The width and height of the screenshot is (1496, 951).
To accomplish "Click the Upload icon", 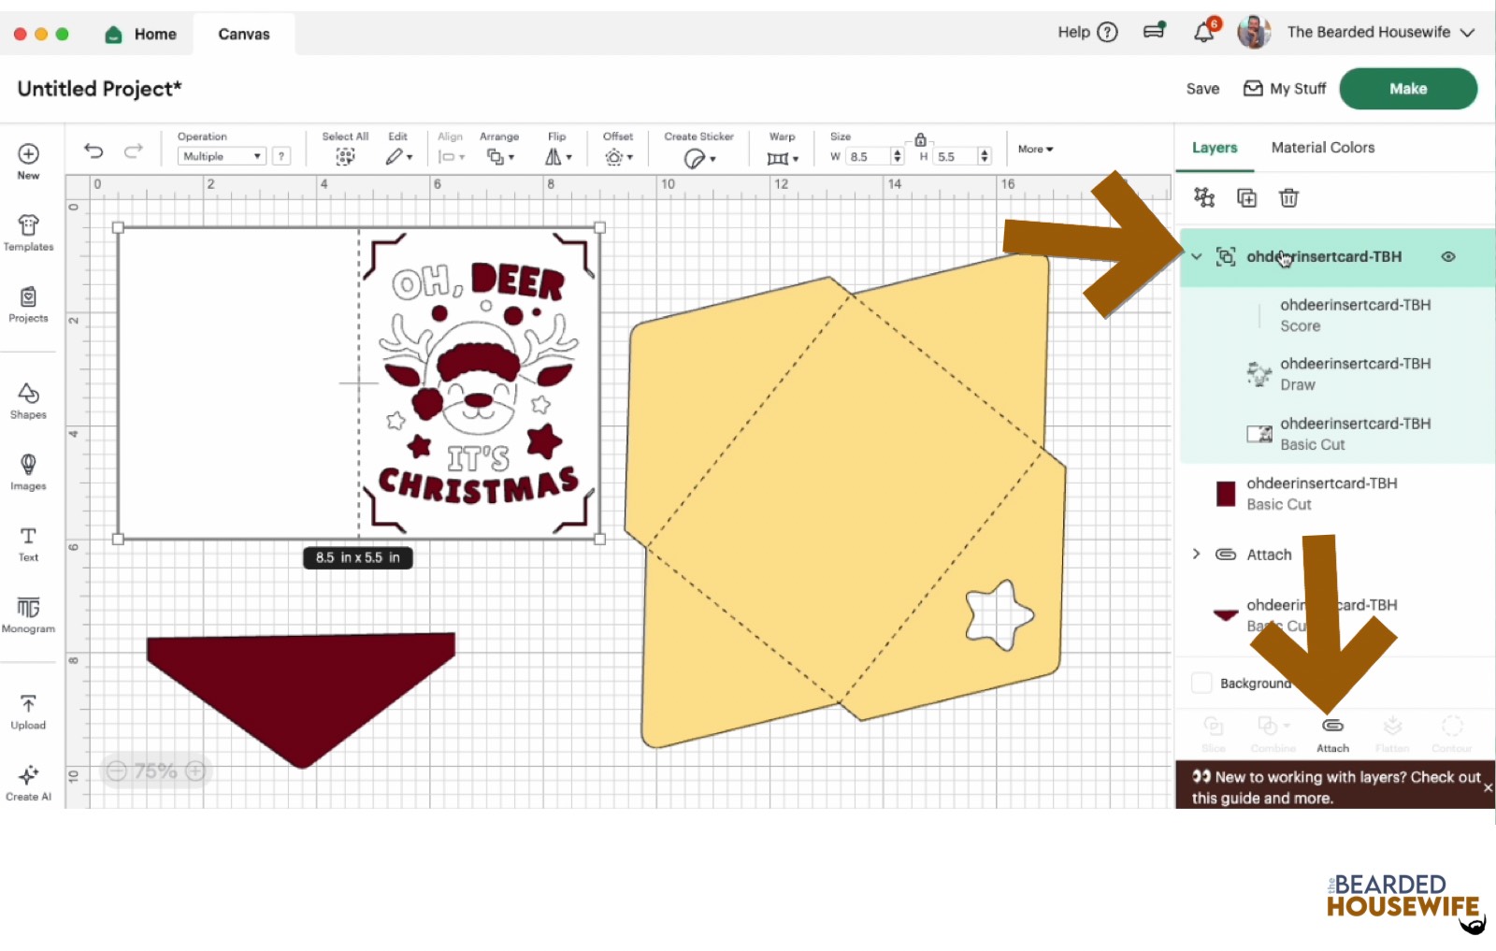I will 28,711.
